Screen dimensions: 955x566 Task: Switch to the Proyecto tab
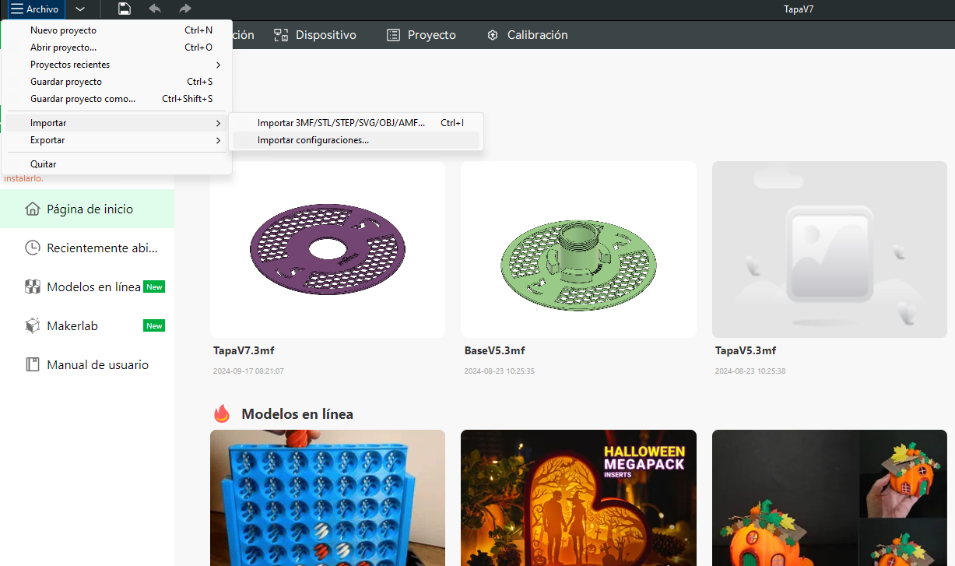click(x=421, y=35)
